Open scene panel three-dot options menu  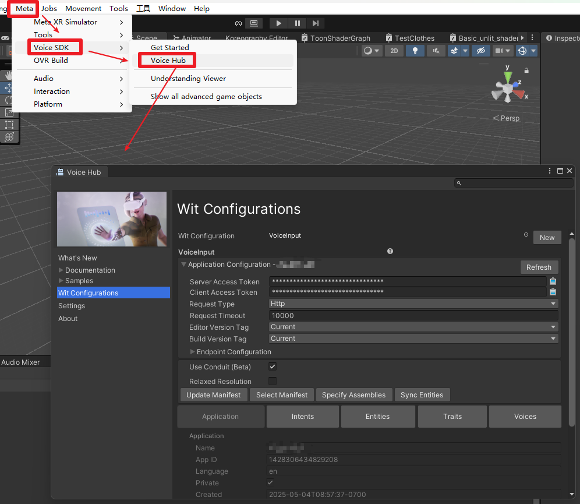tap(532, 37)
